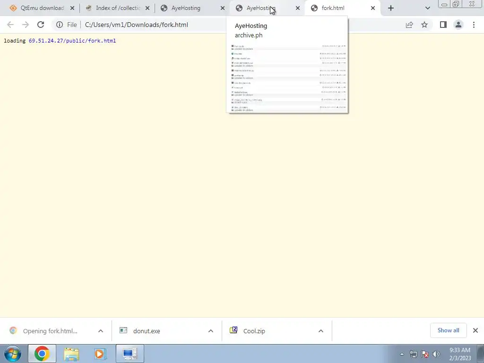Image resolution: width=484 pixels, height=363 pixels.
Task: Open the Cool.zip download item
Action: click(x=254, y=331)
